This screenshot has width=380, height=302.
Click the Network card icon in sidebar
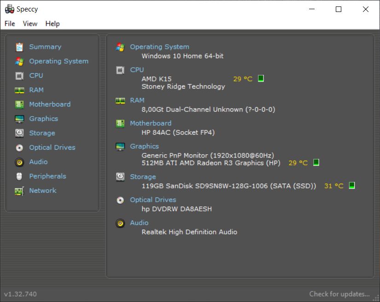(19, 191)
